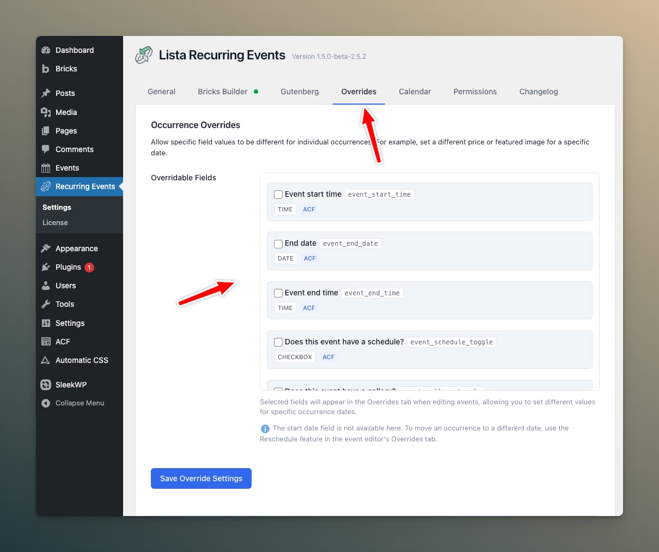Click the Lista Recurring Events logo
Image resolution: width=659 pixels, height=552 pixels.
(x=144, y=55)
